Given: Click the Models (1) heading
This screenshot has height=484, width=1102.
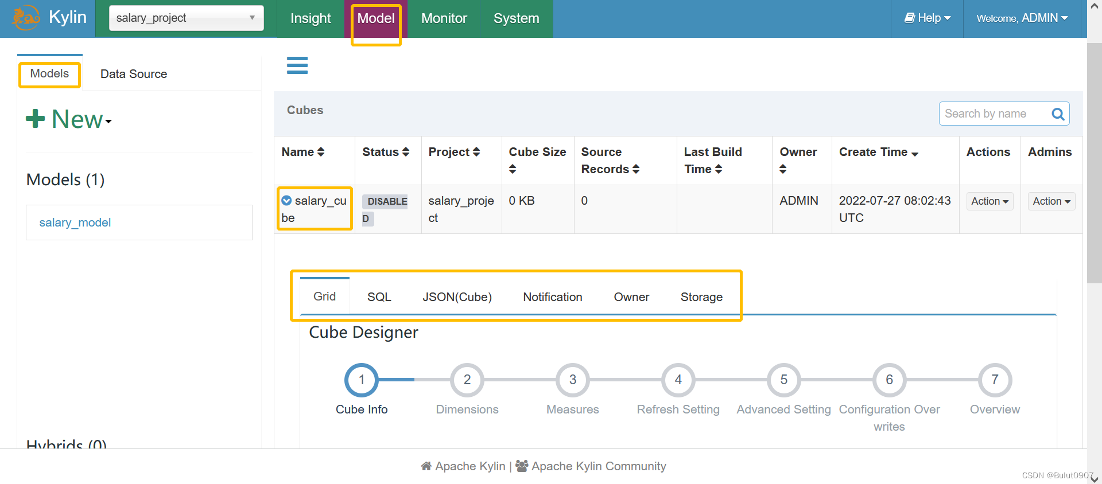Looking at the screenshot, I should (x=65, y=179).
